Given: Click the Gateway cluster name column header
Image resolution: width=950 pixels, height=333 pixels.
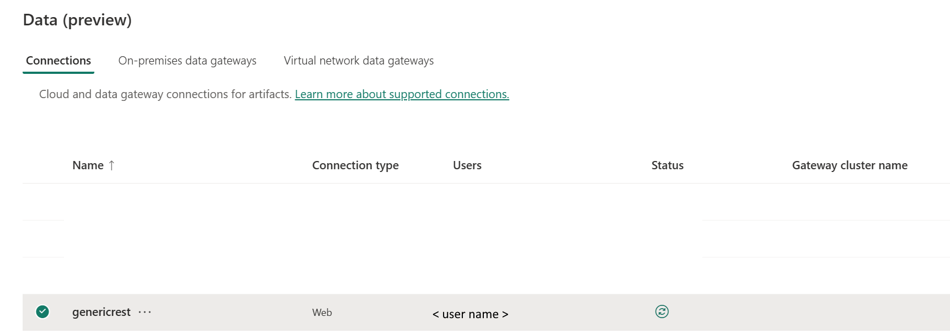Looking at the screenshot, I should pyautogui.click(x=850, y=165).
